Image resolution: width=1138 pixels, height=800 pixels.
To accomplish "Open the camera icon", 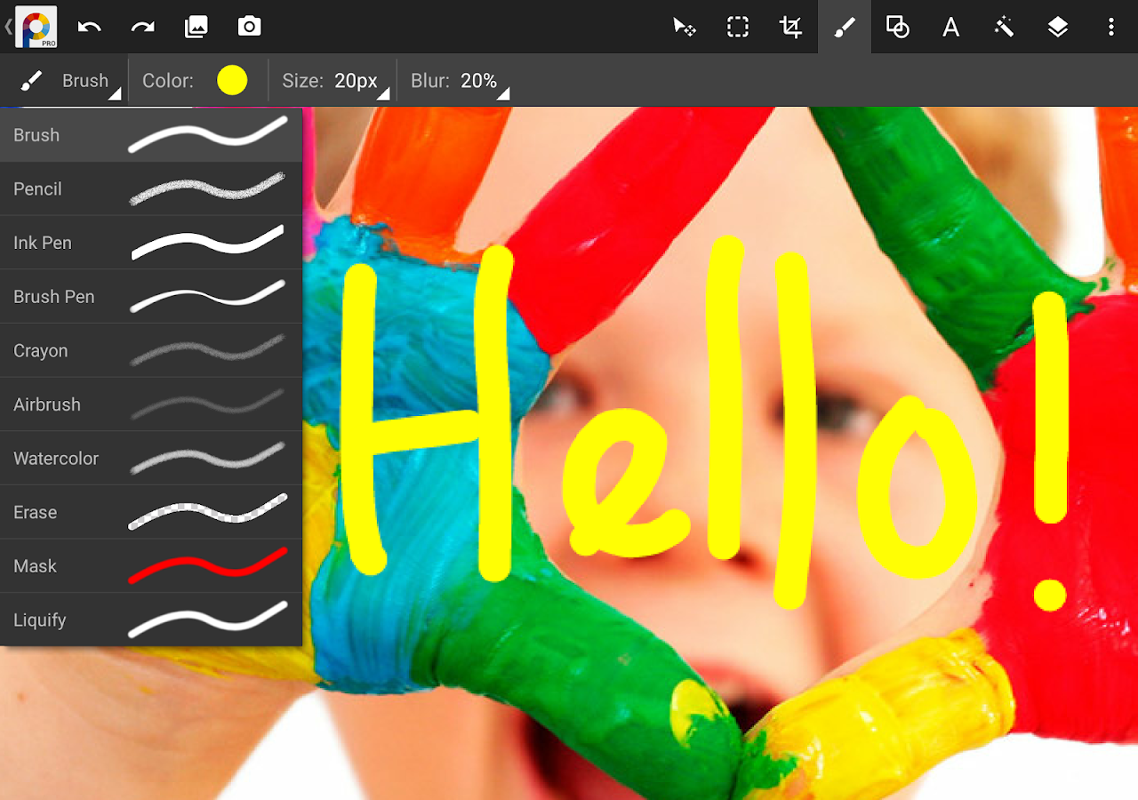I will [250, 27].
